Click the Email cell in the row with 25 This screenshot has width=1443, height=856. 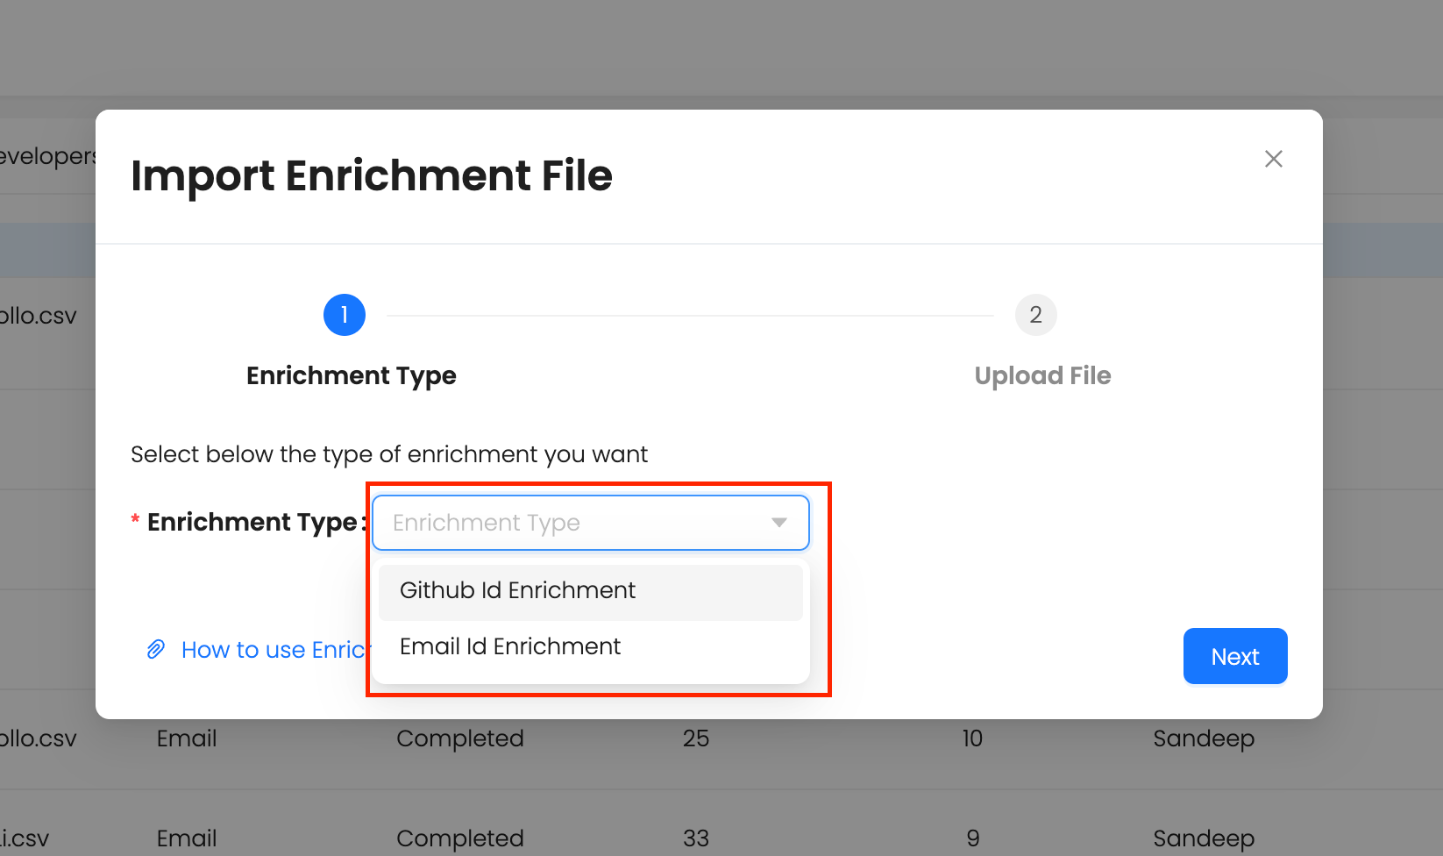click(187, 738)
